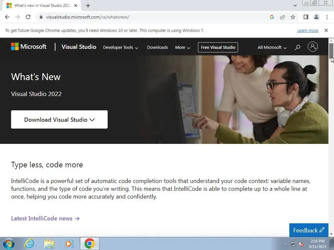Click the page vertical scrollbar thumb

coord(331,51)
